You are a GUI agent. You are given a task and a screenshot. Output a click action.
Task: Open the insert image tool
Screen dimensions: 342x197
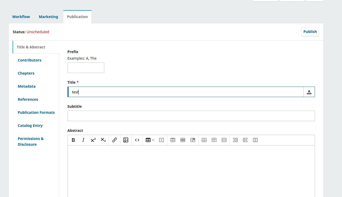126,140
